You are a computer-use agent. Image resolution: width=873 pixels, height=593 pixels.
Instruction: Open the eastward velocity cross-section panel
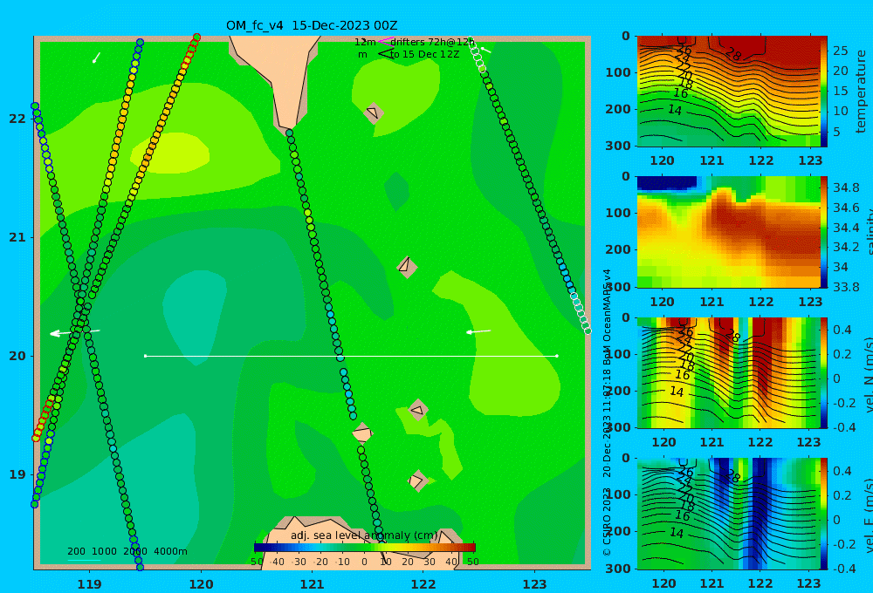728,514
